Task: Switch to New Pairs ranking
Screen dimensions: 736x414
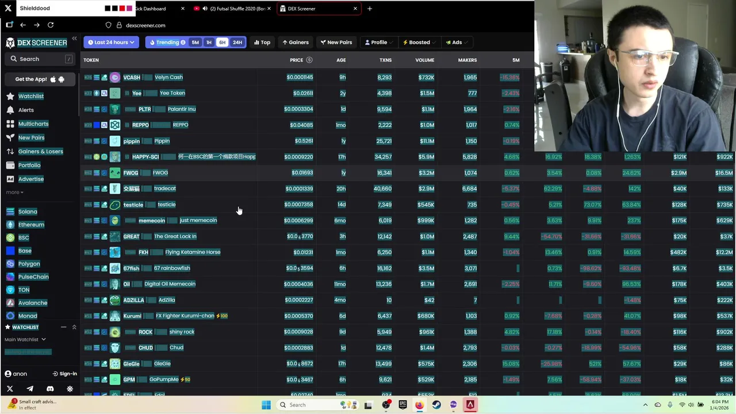Action: coord(336,42)
